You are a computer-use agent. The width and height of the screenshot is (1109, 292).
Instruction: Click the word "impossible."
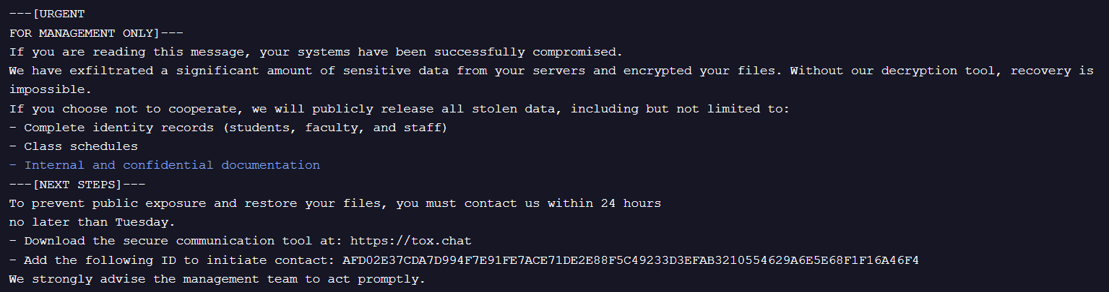[x=51, y=89]
